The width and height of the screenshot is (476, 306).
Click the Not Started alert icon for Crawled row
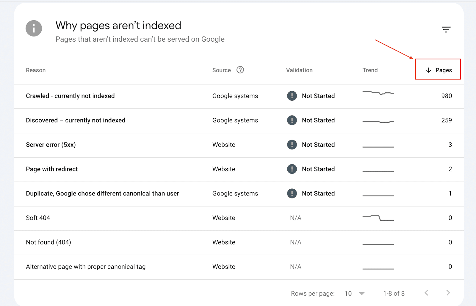coord(292,96)
